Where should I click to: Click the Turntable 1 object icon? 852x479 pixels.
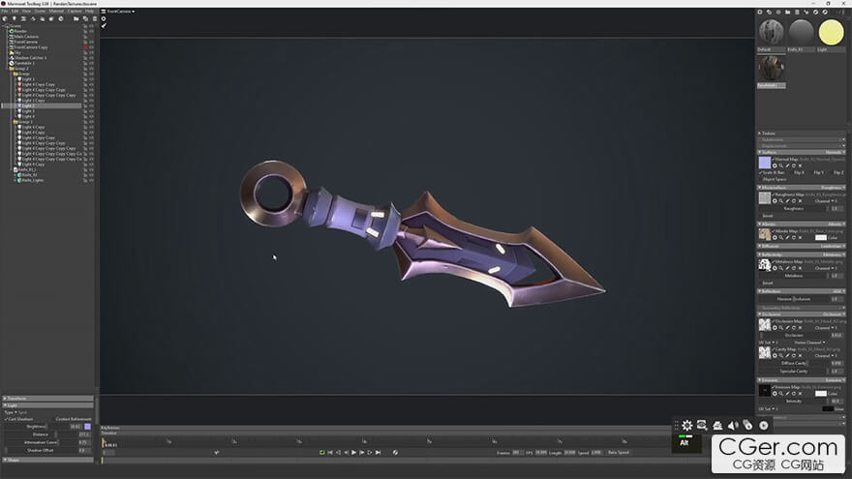pyautogui.click(x=11, y=63)
